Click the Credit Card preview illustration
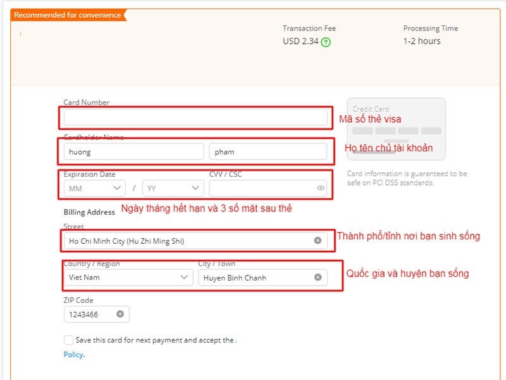 click(396, 129)
